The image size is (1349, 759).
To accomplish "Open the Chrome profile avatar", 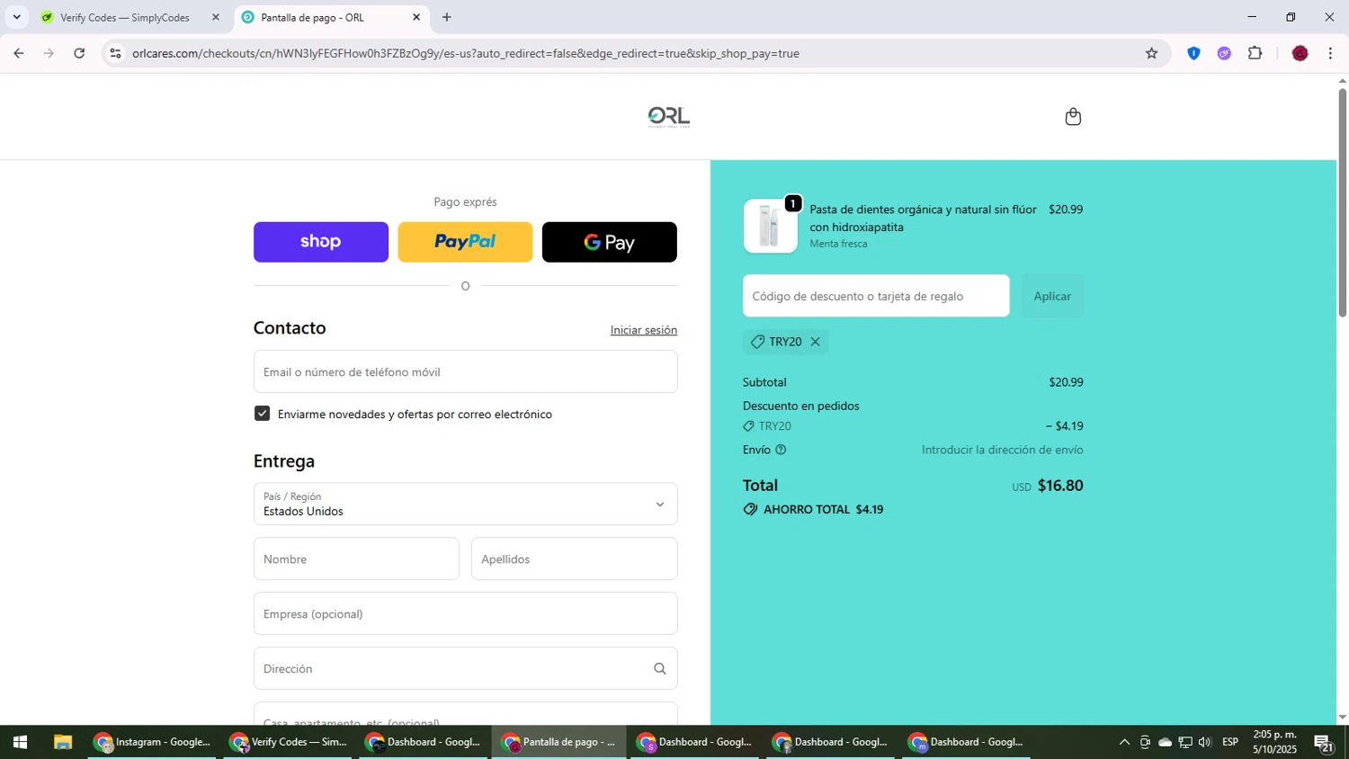I will click(x=1300, y=53).
